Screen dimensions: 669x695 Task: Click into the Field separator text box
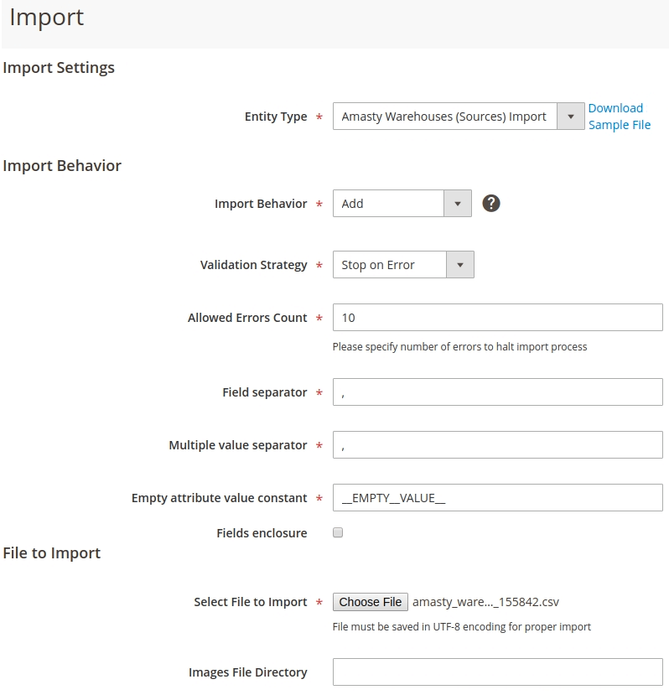pos(497,392)
